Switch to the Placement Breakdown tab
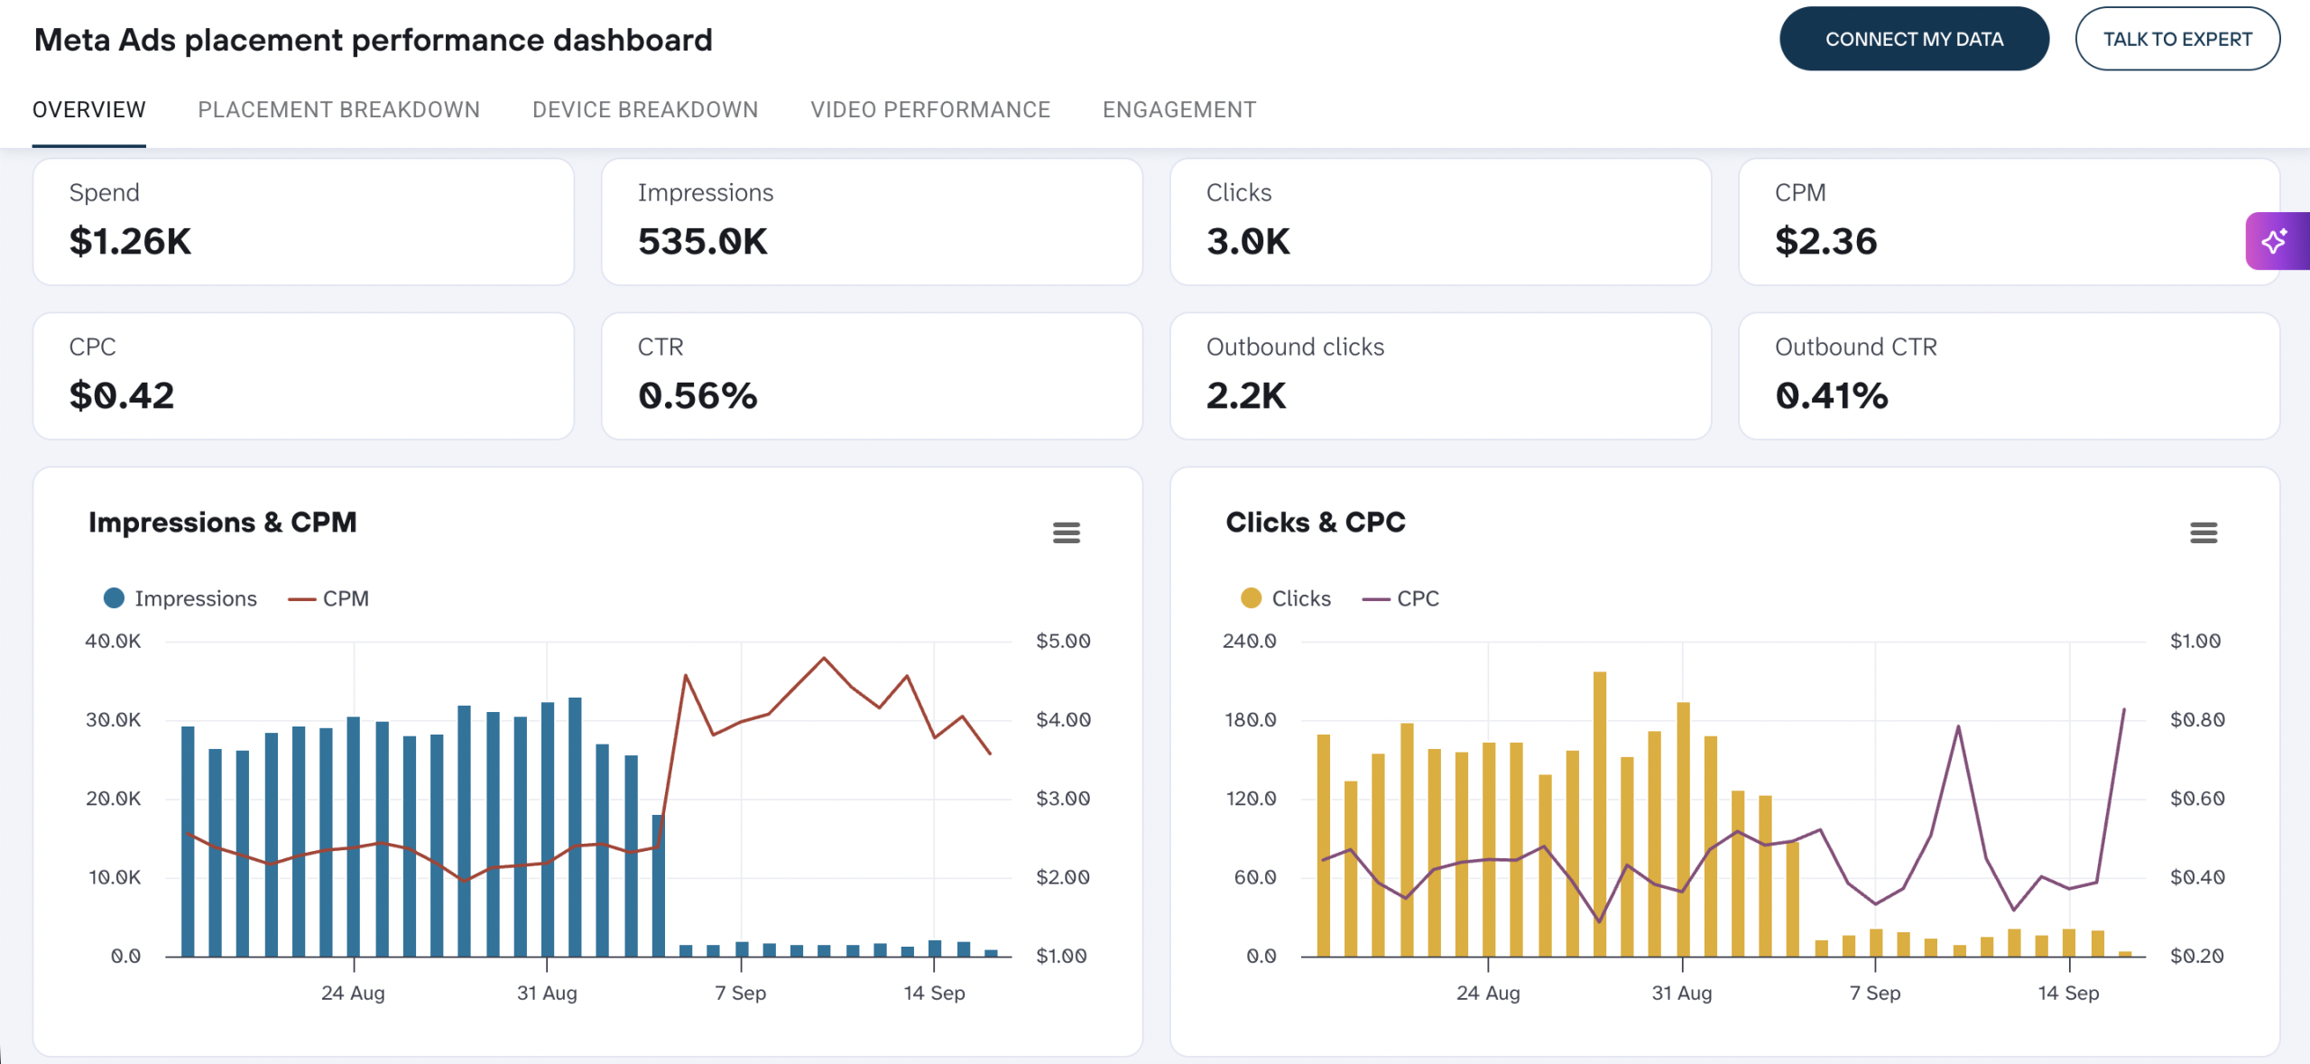The width and height of the screenshot is (2310, 1064). coord(338,110)
